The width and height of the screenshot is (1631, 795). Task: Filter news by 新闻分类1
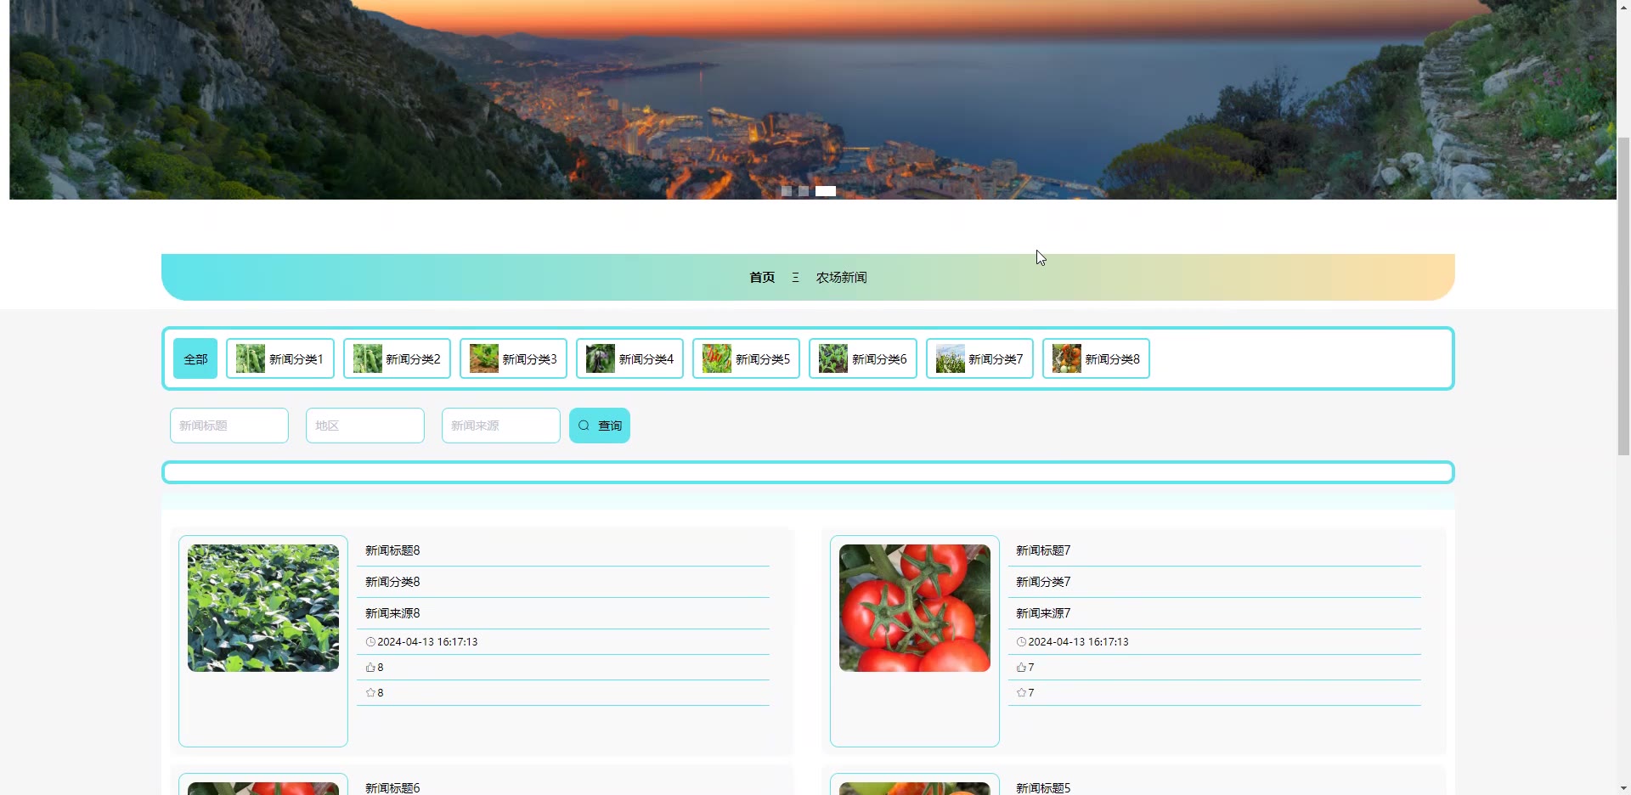(x=280, y=358)
